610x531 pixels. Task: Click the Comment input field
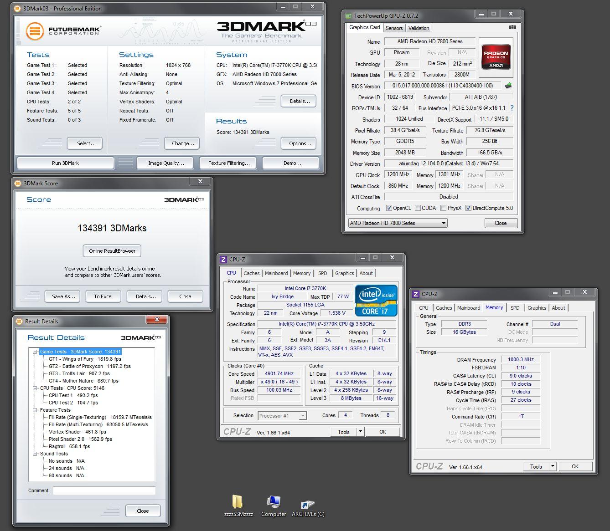[x=104, y=490]
